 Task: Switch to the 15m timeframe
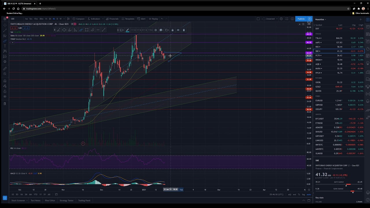(x=36, y=19)
